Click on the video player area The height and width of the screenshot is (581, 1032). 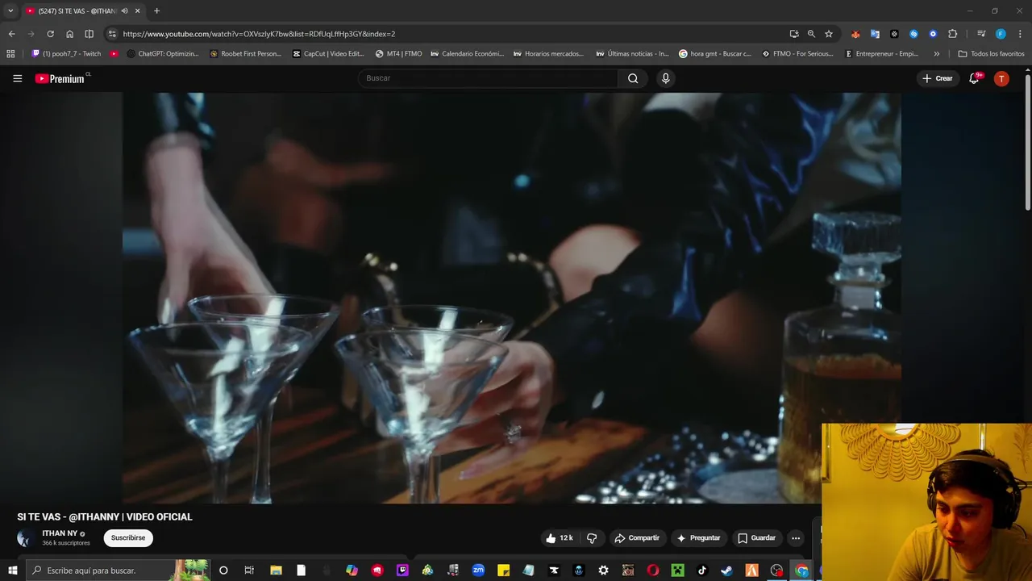coord(511,298)
